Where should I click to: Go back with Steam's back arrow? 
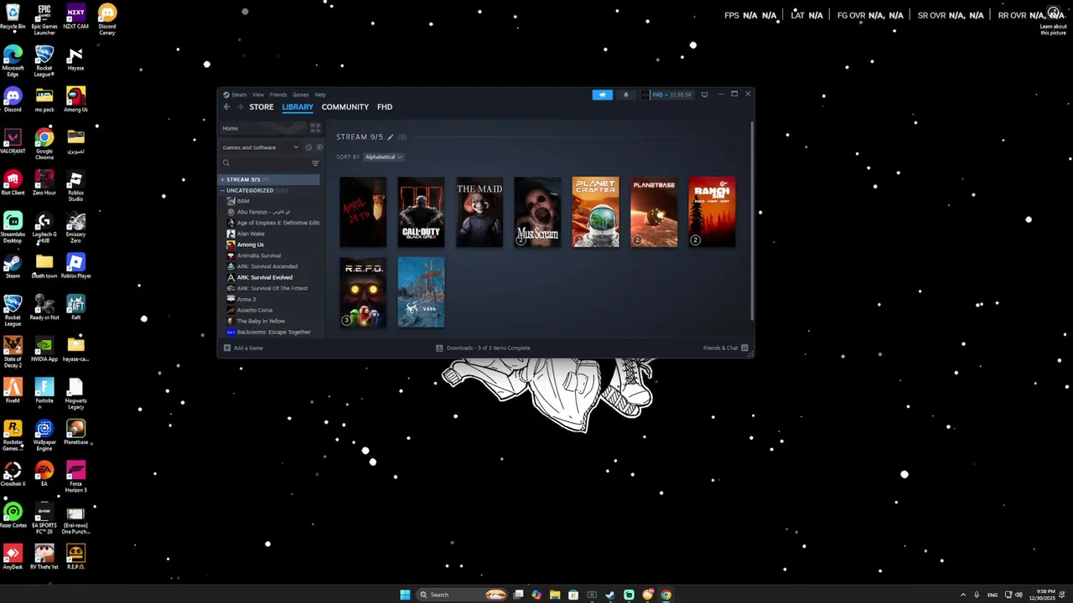point(226,107)
